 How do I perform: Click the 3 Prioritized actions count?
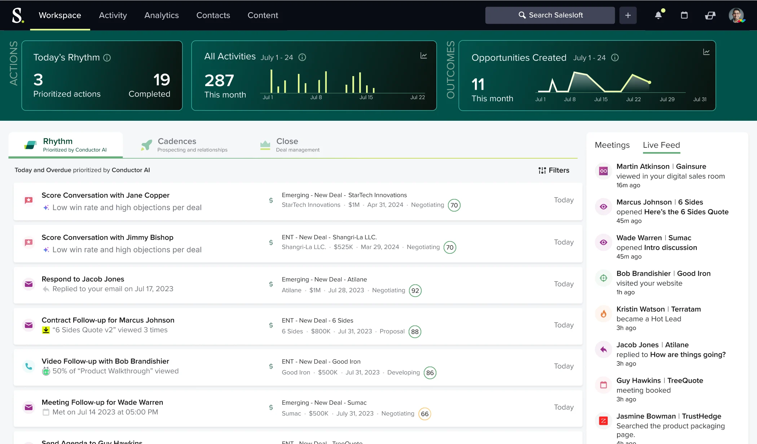click(x=38, y=80)
